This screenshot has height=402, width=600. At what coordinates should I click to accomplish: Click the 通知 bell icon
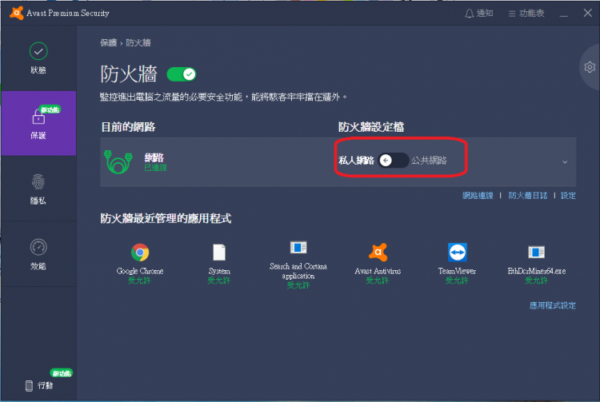click(470, 14)
